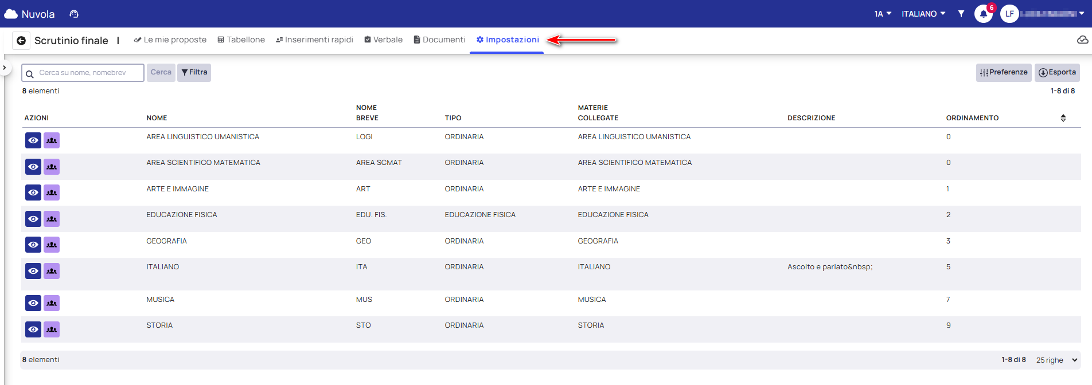Image resolution: width=1092 pixels, height=385 pixels.
Task: Change the 25 righe rows selector
Action: click(1056, 360)
